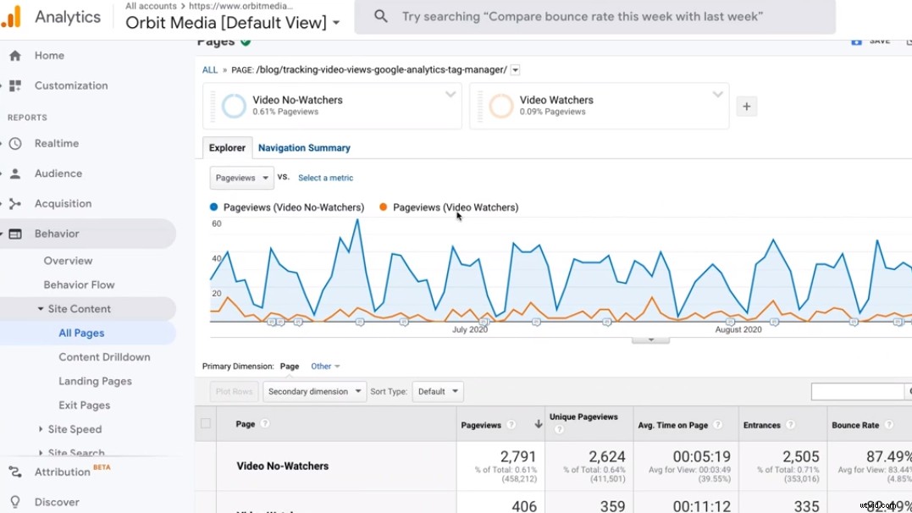Expand the Video Watchers segment options chevron
The image size is (912, 513).
(718, 95)
